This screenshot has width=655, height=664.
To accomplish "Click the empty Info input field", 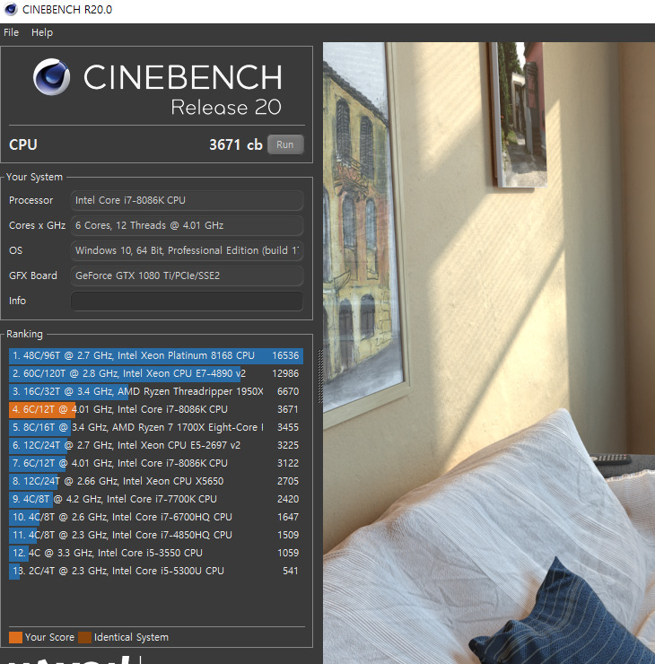I will pos(187,301).
